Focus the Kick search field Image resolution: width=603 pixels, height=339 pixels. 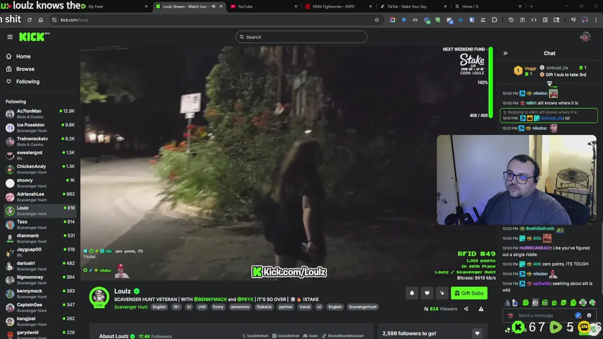[x=301, y=37]
